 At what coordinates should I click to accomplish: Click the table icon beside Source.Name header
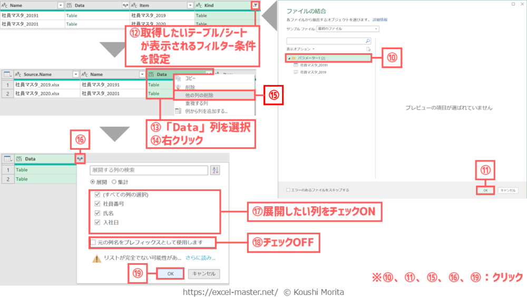[x=7, y=75]
